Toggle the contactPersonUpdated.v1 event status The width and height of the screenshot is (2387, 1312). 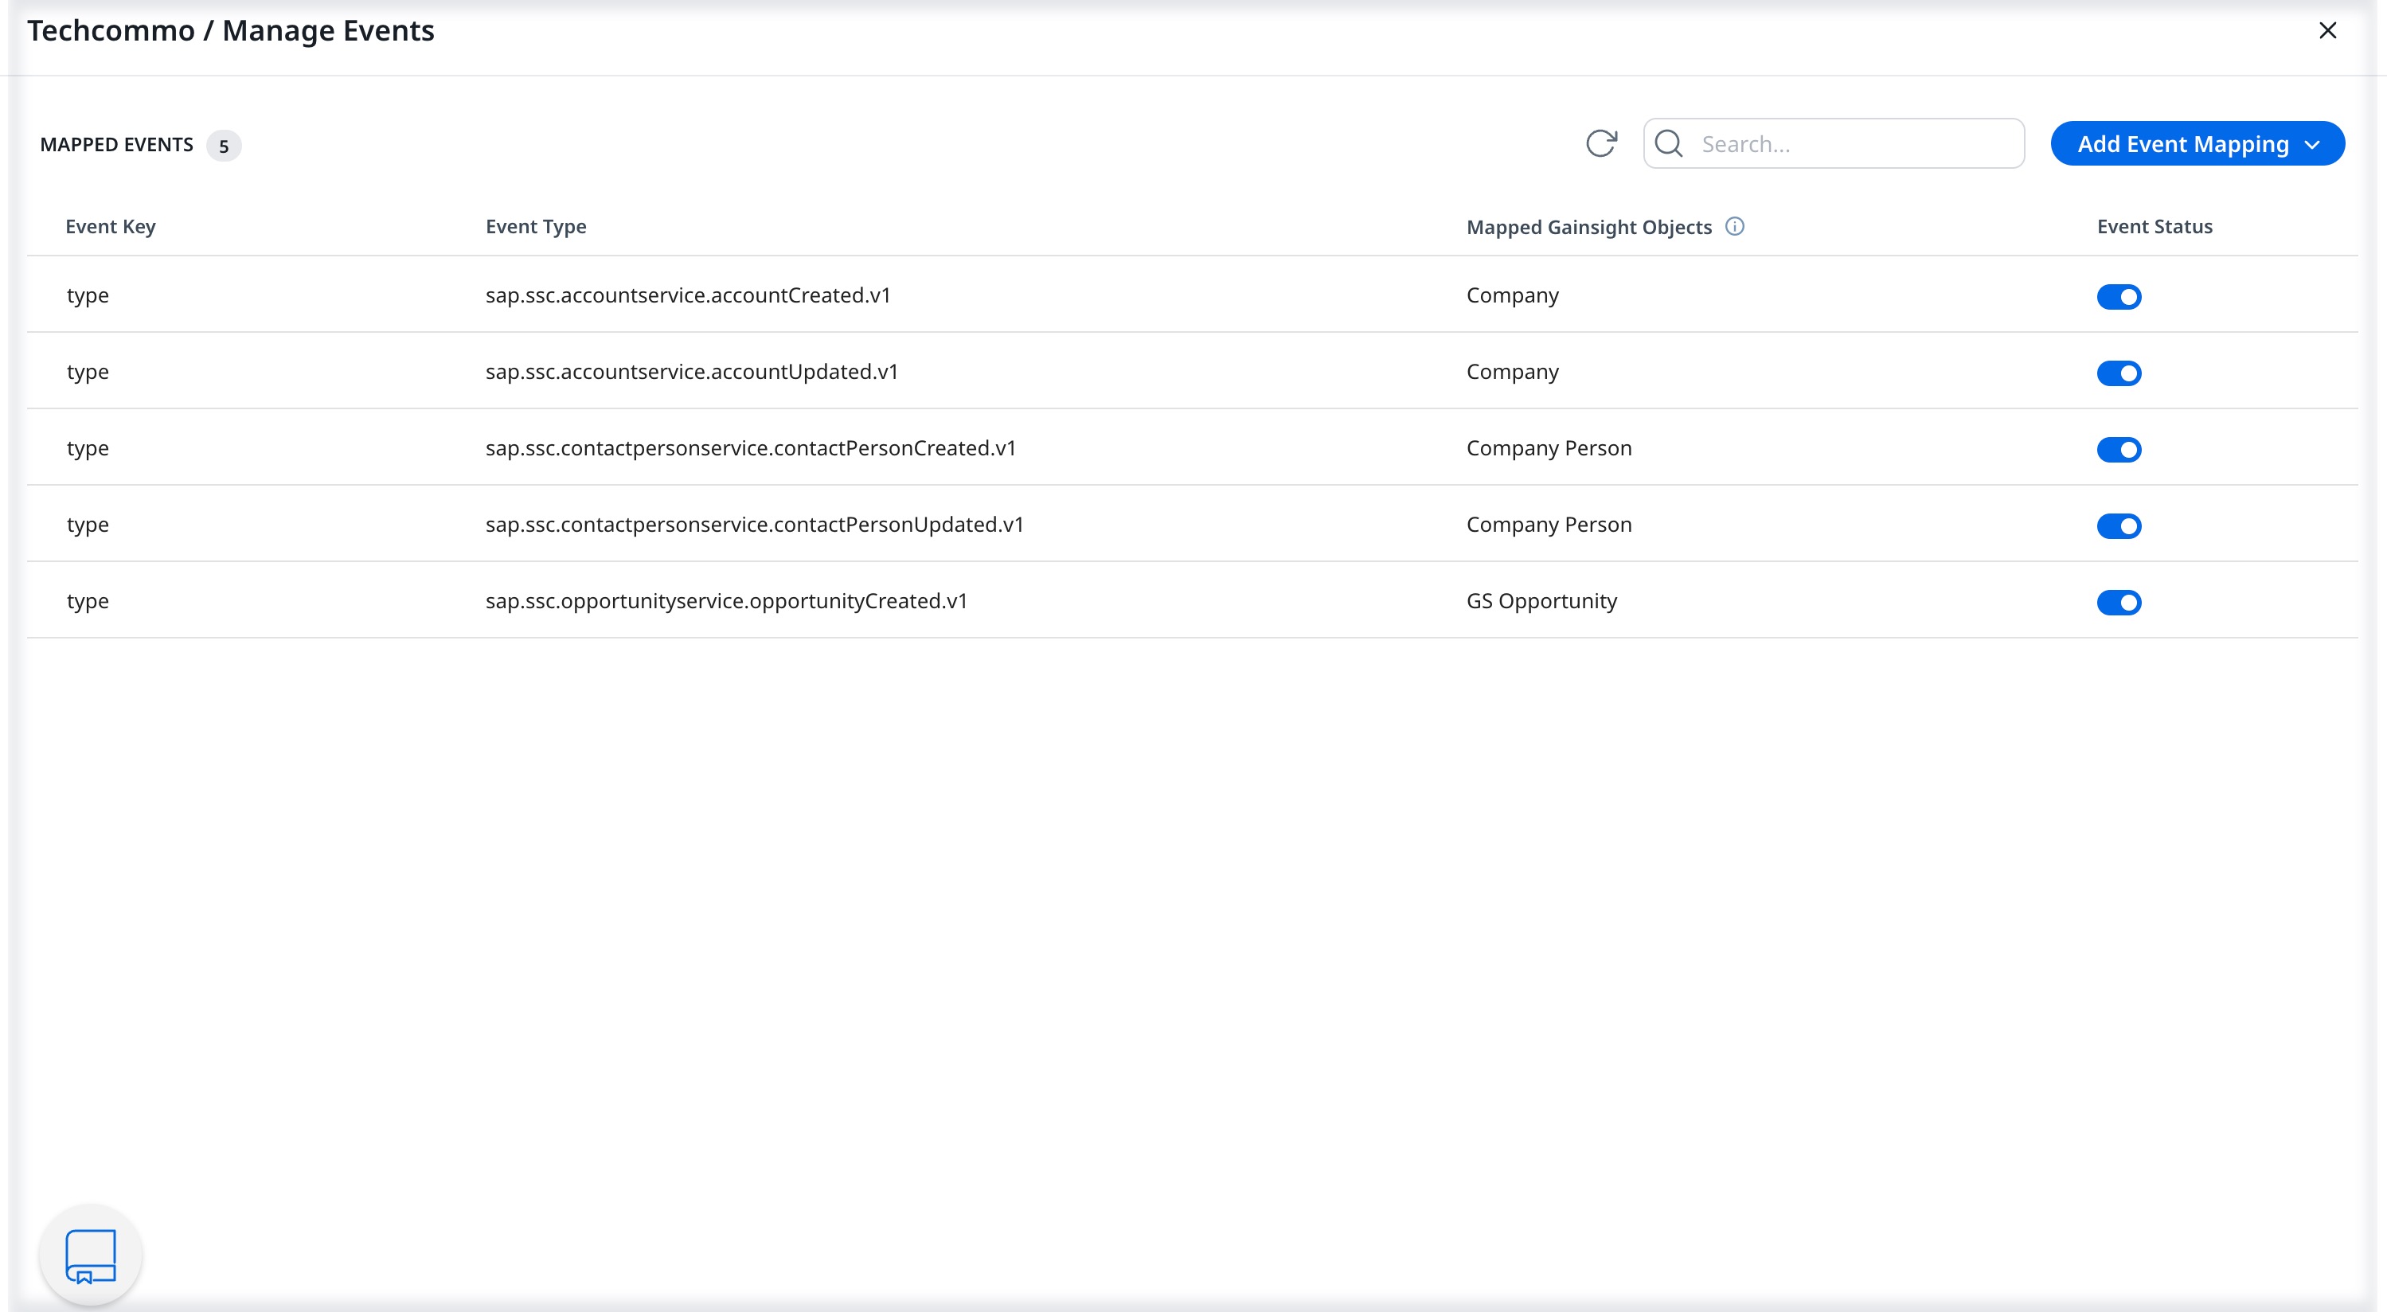coord(2119,525)
